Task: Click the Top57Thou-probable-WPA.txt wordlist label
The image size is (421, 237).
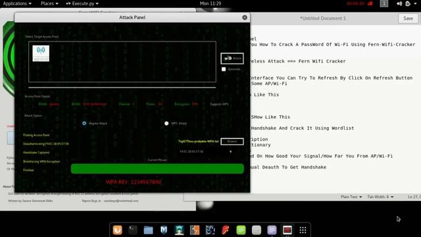Action: coord(198,142)
